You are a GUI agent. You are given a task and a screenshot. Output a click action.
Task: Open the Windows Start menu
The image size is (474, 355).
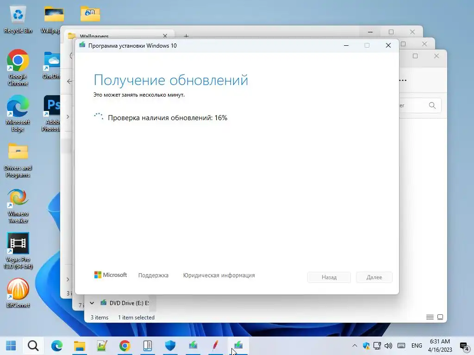[11, 346]
